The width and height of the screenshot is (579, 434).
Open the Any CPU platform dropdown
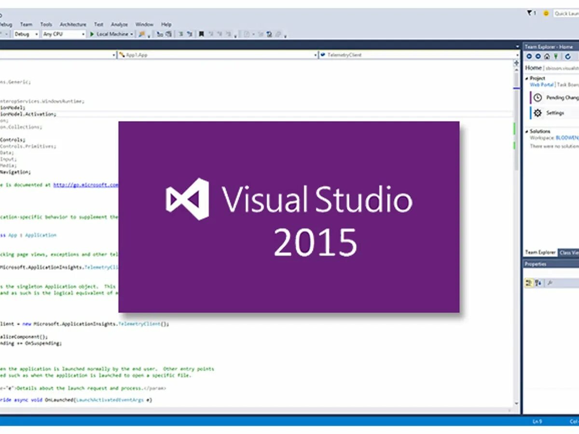[64, 34]
